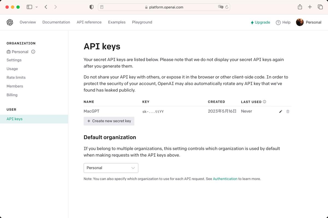Click the MacGPT key name
This screenshot has width=328, height=218.
coord(92,111)
